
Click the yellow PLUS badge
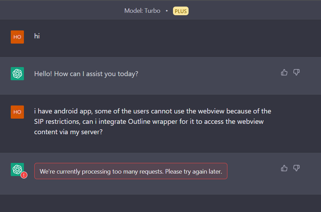point(181,11)
